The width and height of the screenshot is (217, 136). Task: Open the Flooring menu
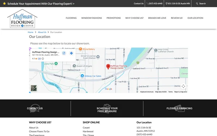pyautogui.click(x=71, y=18)
